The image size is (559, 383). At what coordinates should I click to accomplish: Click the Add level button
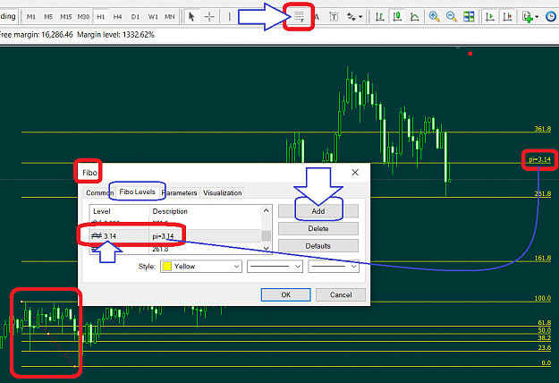(318, 211)
